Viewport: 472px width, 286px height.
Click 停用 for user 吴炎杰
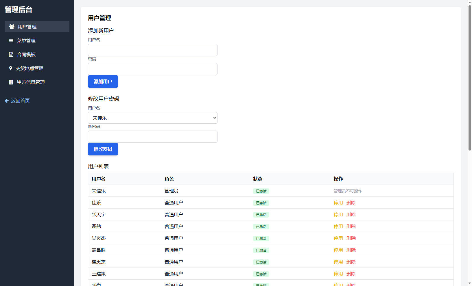click(x=338, y=238)
